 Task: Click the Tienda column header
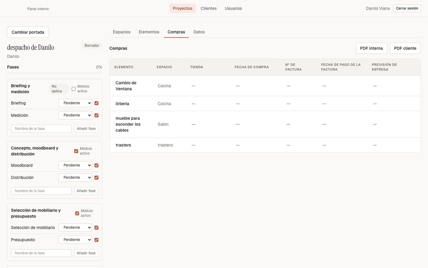click(x=197, y=67)
